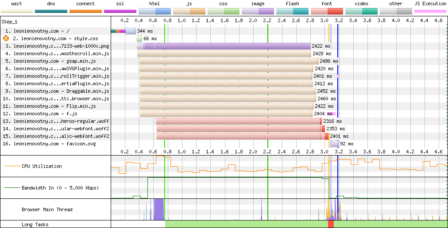Viewport: 448px width, 228px height.
Task: Select request 10 tti.browser.min.js label
Action: point(56,99)
